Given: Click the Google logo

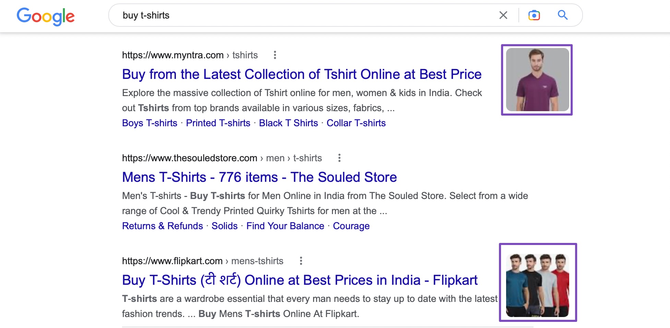Looking at the screenshot, I should (x=46, y=16).
